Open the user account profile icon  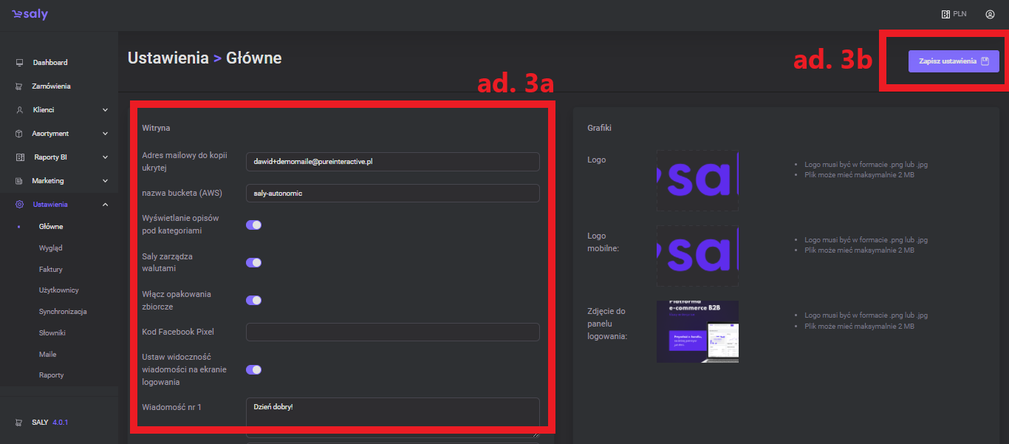pos(990,14)
